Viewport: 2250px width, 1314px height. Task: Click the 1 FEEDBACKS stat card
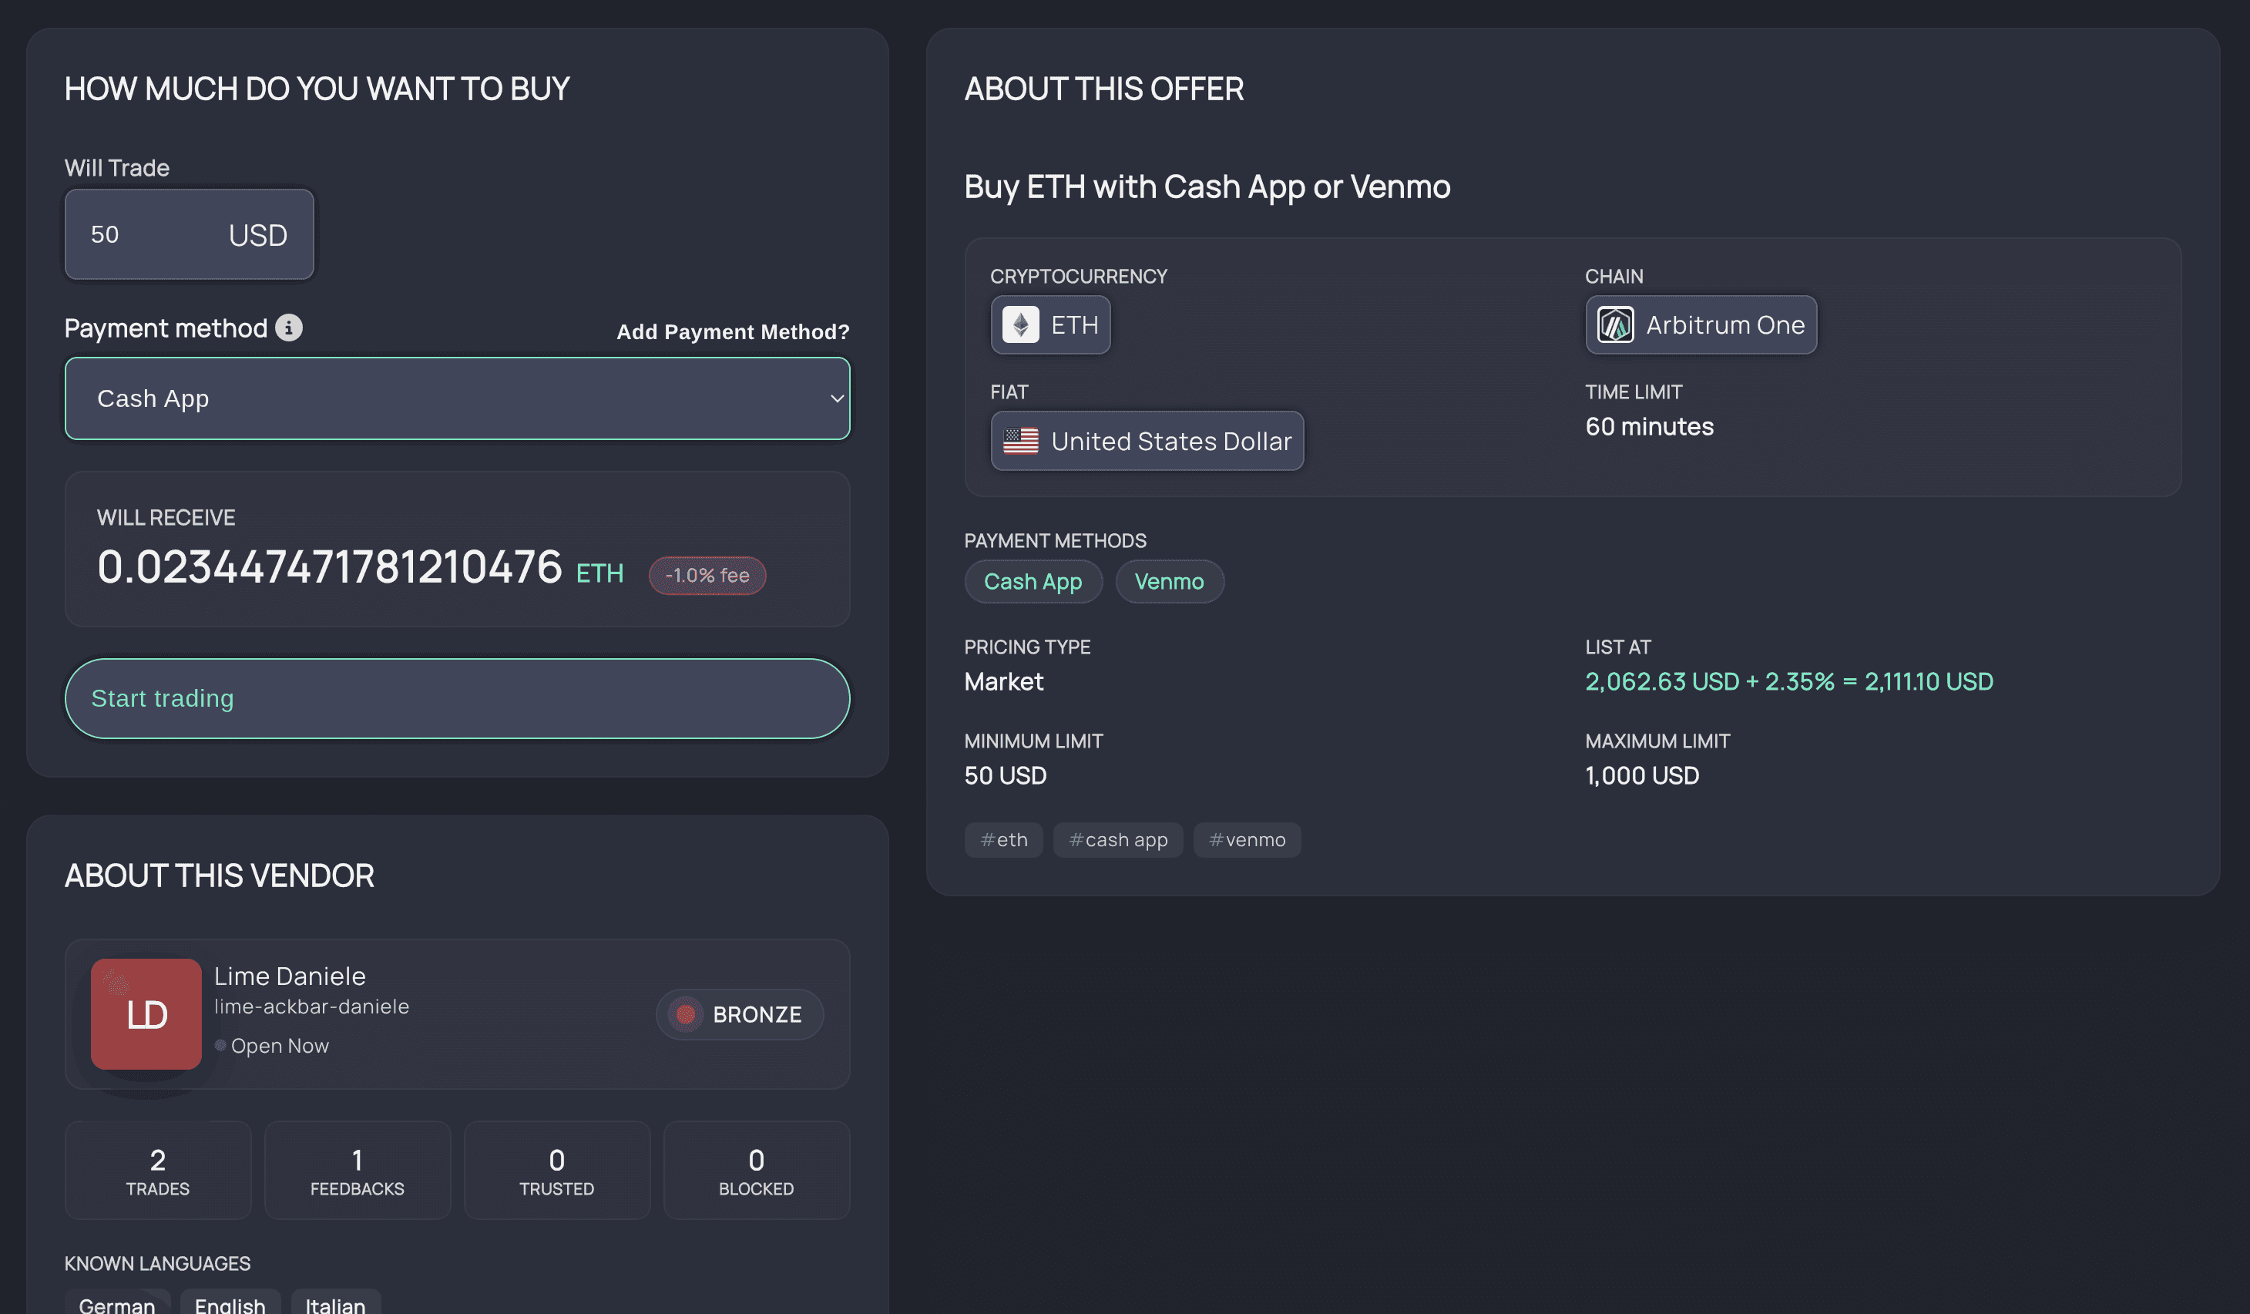357,1170
